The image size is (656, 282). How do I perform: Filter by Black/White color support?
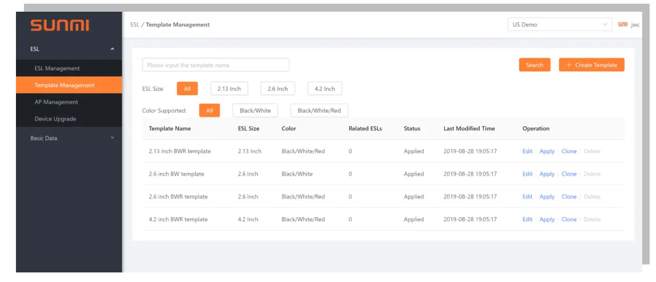pos(255,111)
